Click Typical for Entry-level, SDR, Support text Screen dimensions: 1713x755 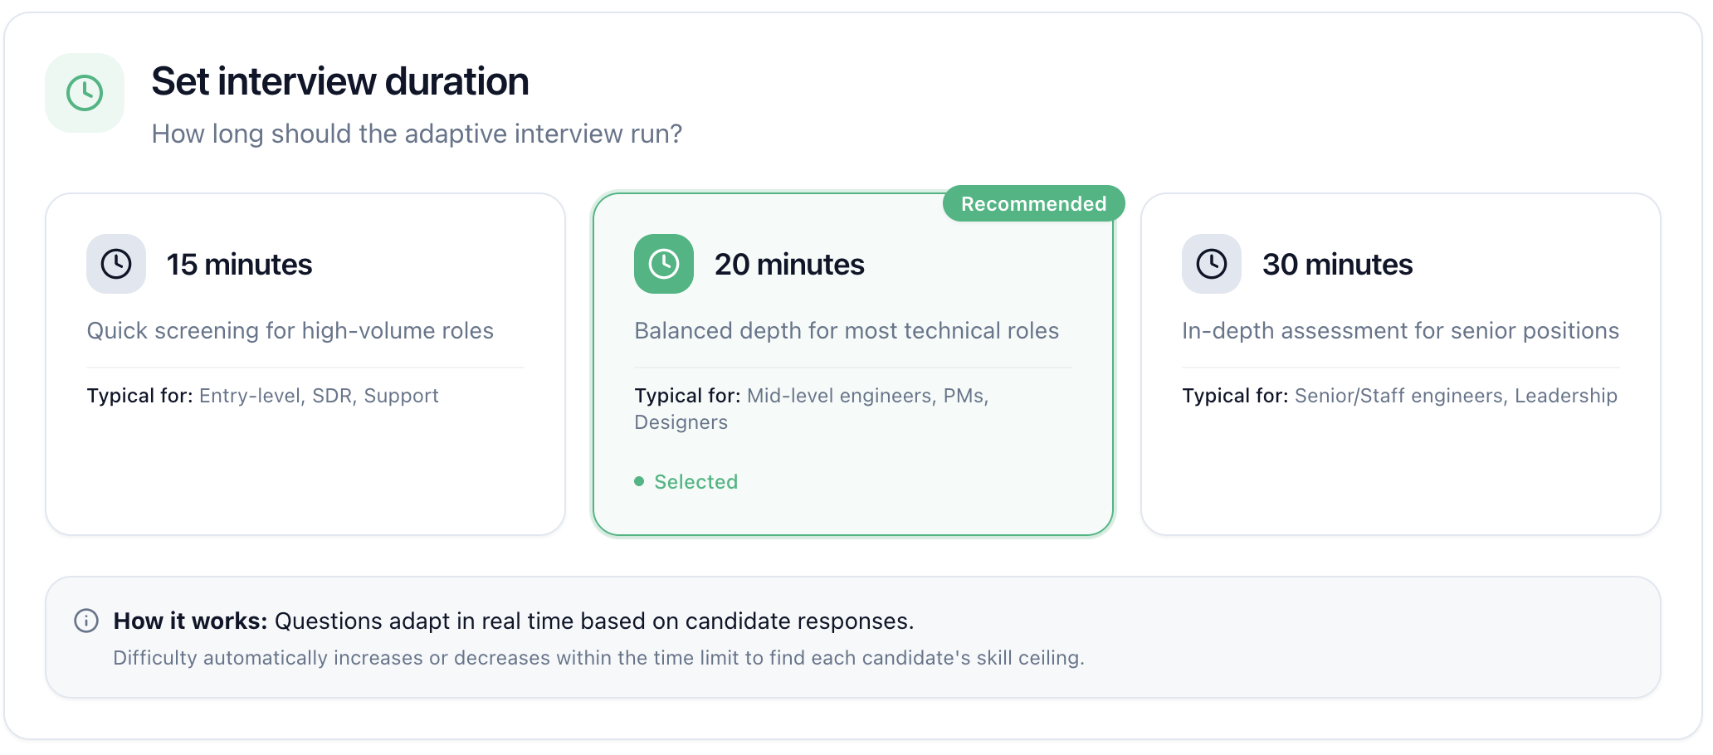262,396
